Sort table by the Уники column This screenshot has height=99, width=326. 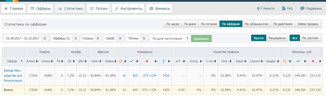pyautogui.click(x=47, y=61)
